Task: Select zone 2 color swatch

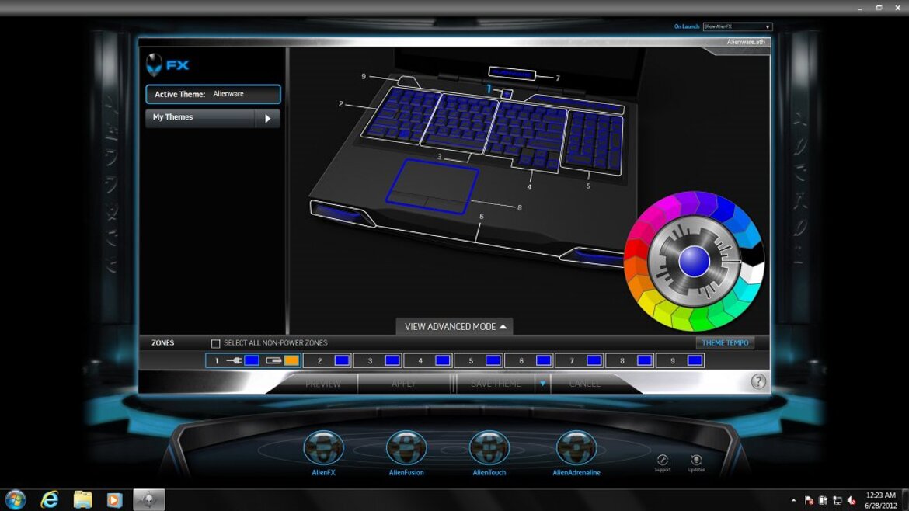Action: click(342, 360)
